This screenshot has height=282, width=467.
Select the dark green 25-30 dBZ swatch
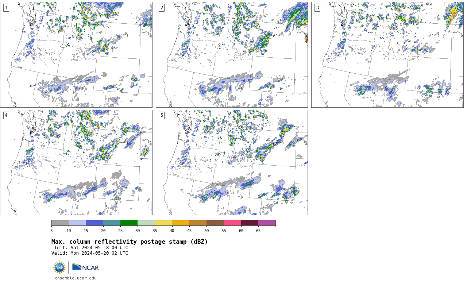129,223
